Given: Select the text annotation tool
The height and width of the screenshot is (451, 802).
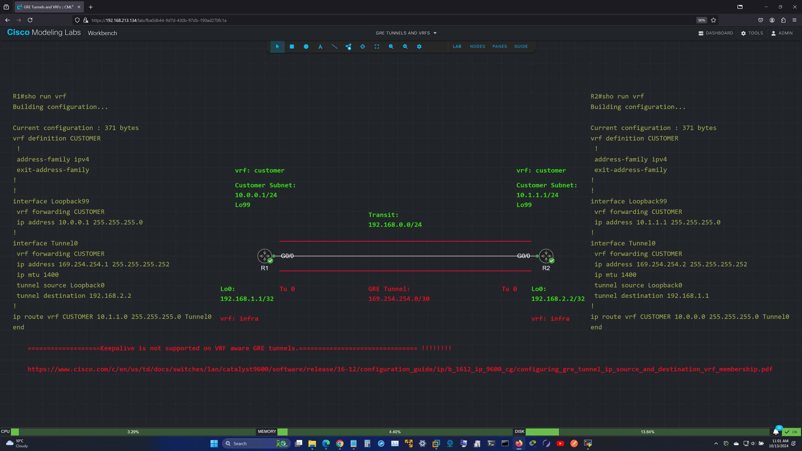Looking at the screenshot, I should 320,46.
